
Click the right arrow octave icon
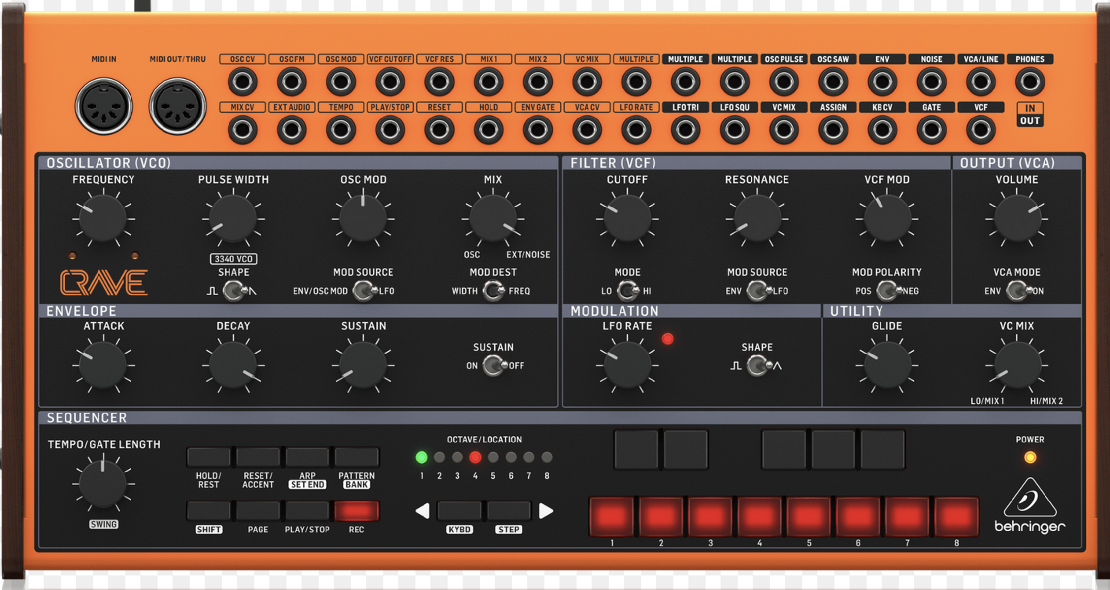[x=546, y=511]
